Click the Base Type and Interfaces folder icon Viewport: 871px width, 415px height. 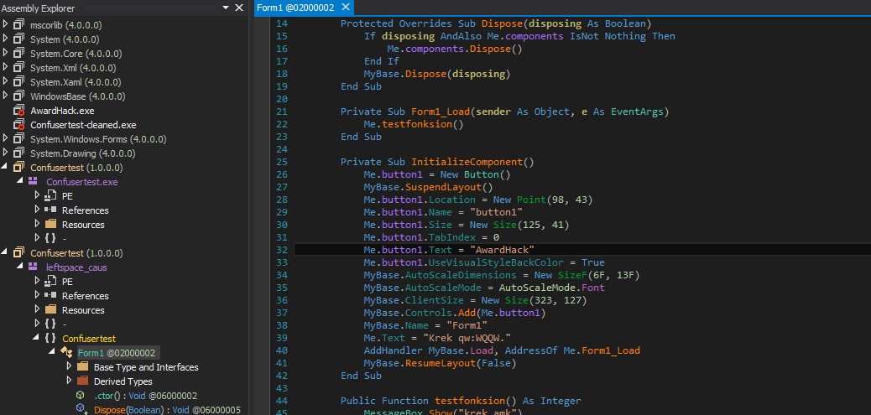click(83, 366)
